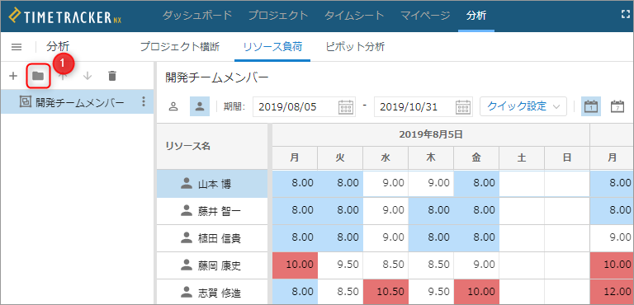
Task: Click the person icon beside 藤井 智一
Action: [x=187, y=210]
